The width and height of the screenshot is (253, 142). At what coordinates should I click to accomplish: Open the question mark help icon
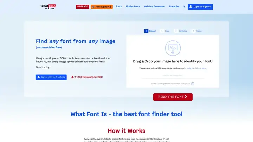pos(193,84)
